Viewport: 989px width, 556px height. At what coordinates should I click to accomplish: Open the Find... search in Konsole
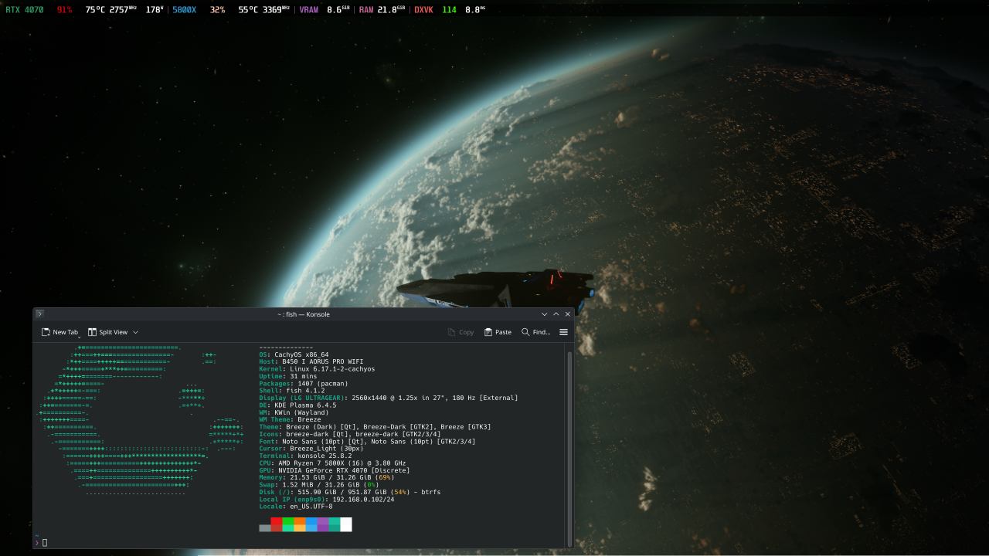pyautogui.click(x=536, y=332)
